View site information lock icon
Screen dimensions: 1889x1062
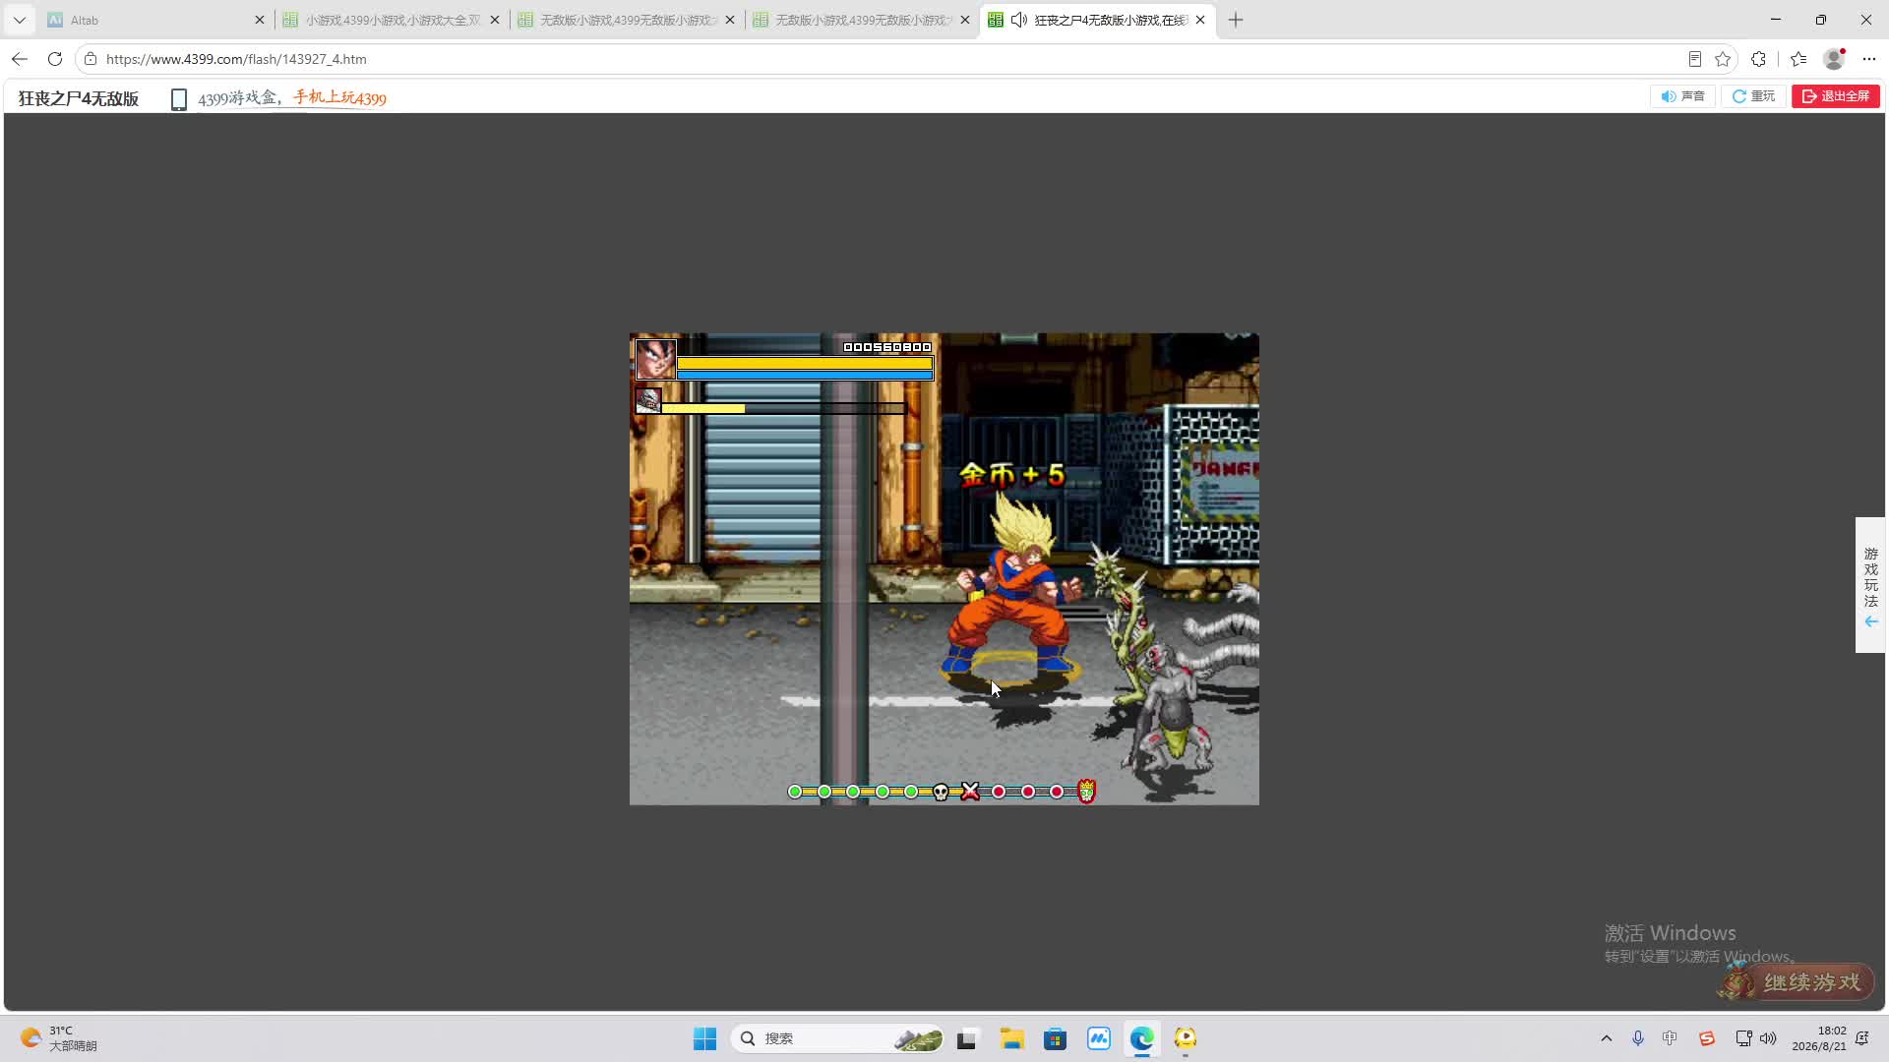point(91,59)
